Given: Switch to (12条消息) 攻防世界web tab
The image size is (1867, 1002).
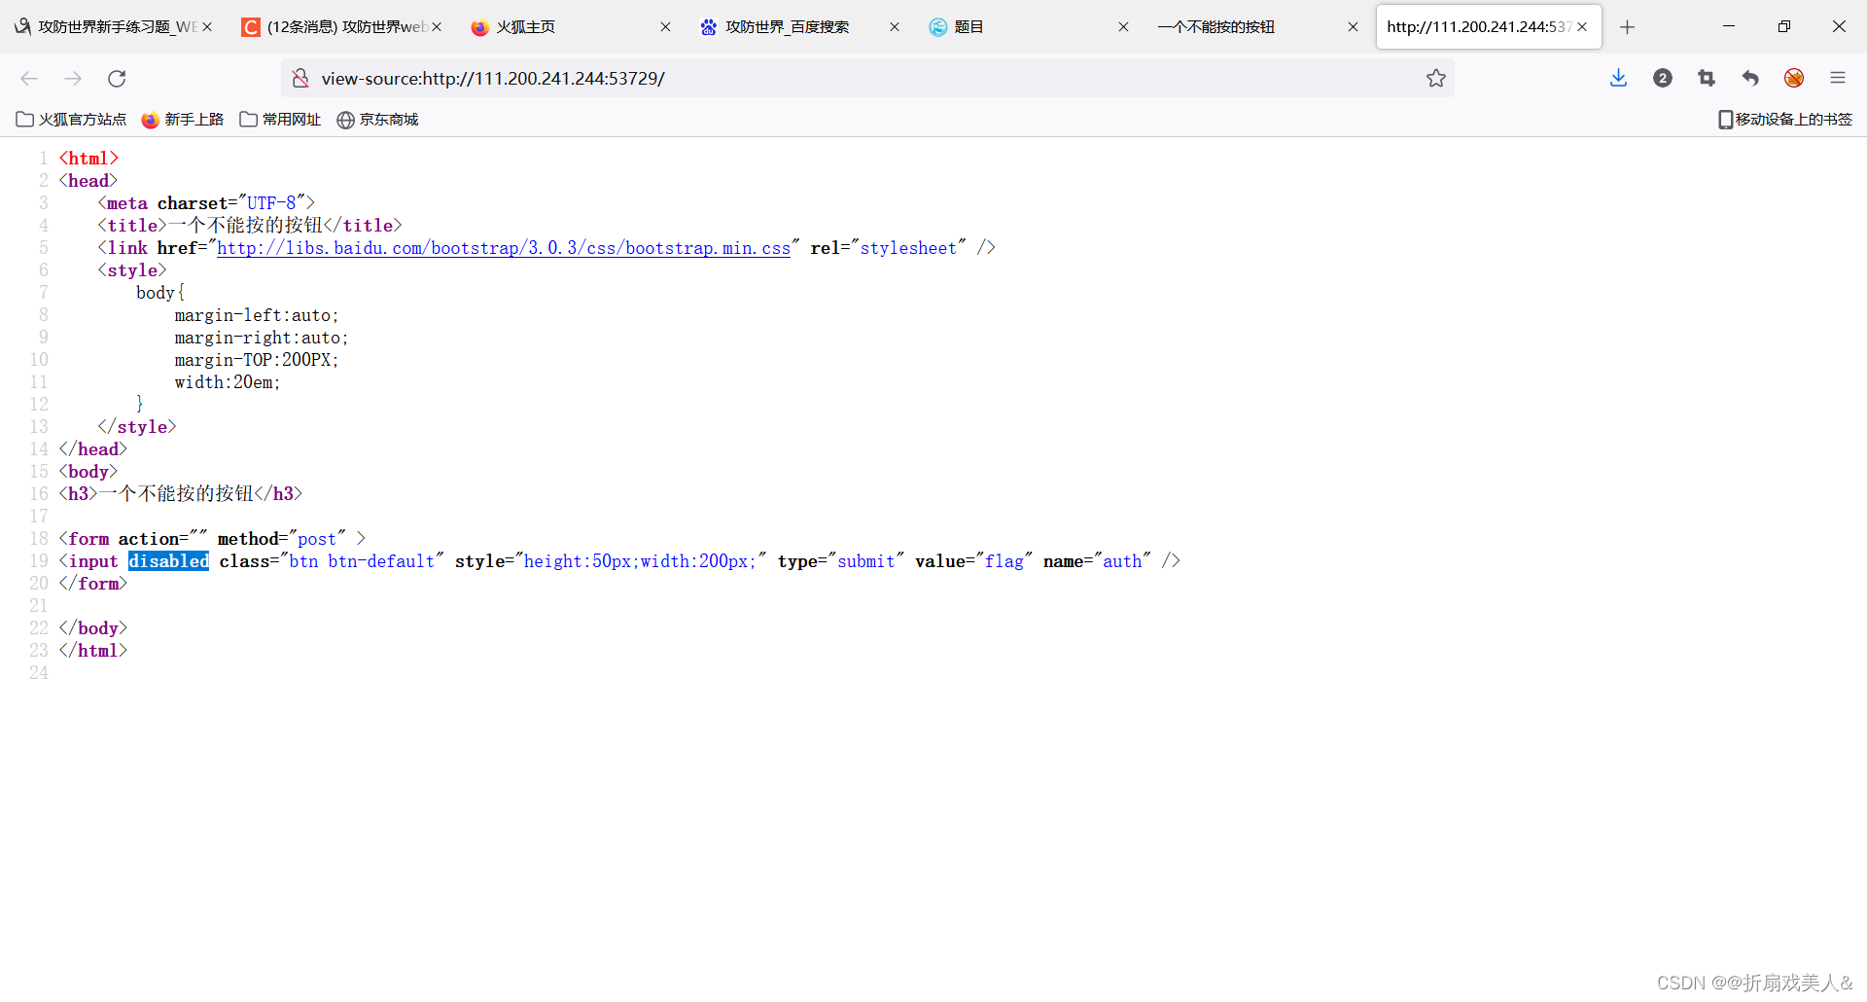Looking at the screenshot, I should click(x=341, y=27).
